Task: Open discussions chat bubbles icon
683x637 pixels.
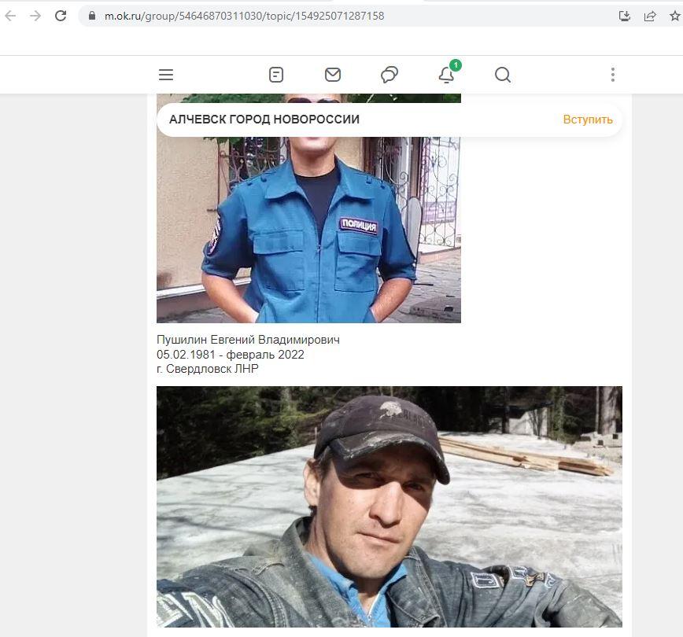Action: pos(389,75)
